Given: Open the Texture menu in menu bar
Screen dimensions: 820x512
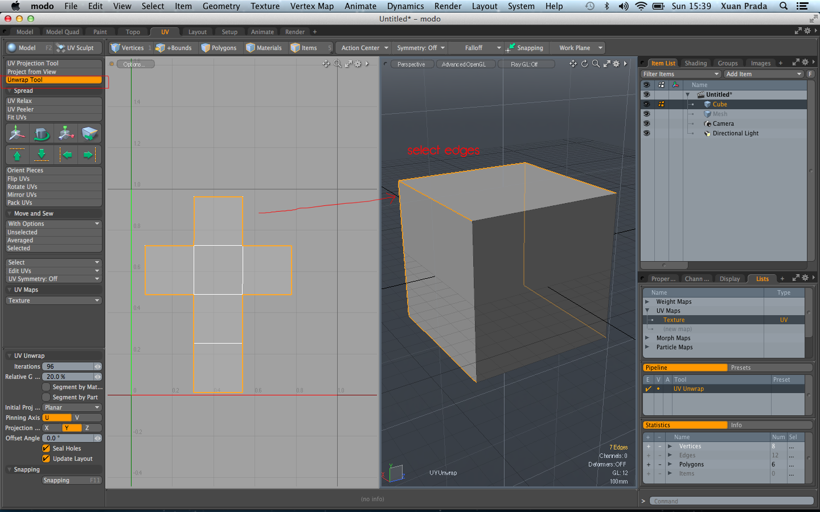Looking at the screenshot, I should tap(265, 6).
